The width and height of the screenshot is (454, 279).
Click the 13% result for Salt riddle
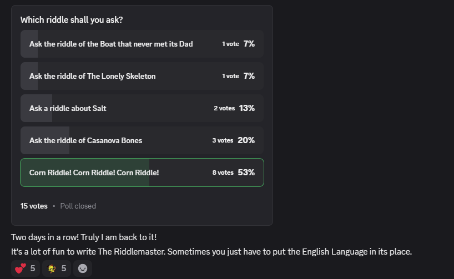[x=247, y=108]
